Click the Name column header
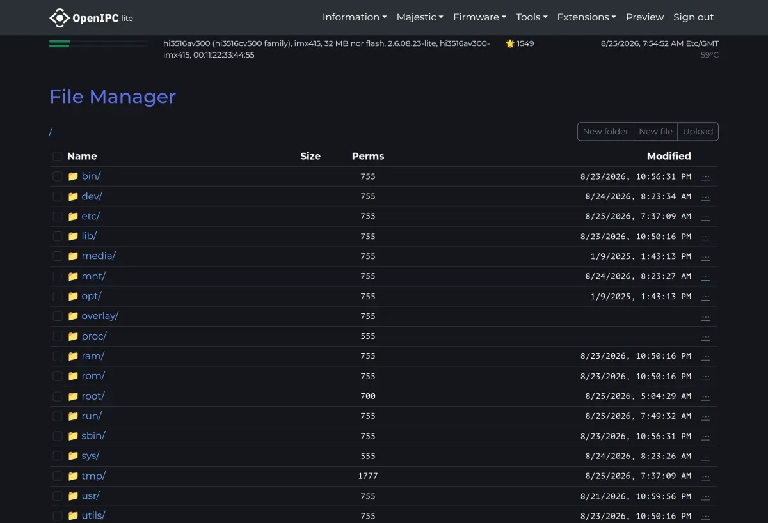 pos(82,156)
